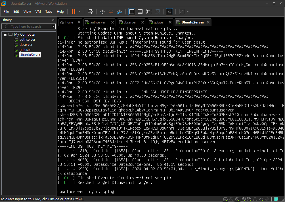Click the stretch guest display icon
Screen dimensions: 285x202
click(182, 12)
